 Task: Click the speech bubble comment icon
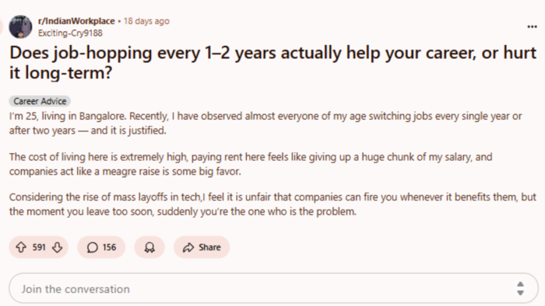pos(92,248)
